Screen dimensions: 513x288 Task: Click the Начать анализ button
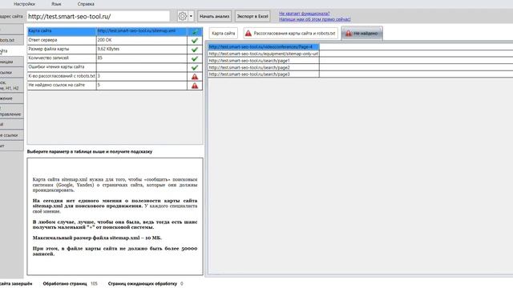214,16
